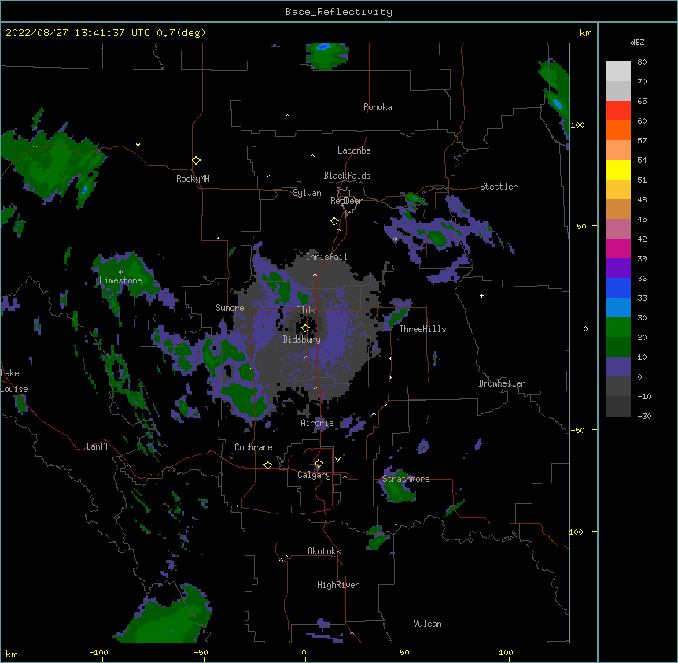Select the yellow diamond directly above Calgary label
Screen dimensions: 678x663
tap(319, 464)
